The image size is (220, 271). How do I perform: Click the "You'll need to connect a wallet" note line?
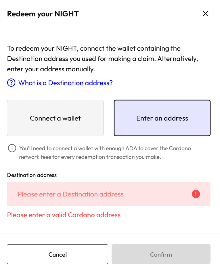click(105, 148)
